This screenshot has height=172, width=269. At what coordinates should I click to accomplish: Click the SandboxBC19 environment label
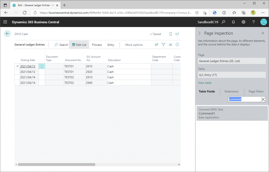coord(208,22)
